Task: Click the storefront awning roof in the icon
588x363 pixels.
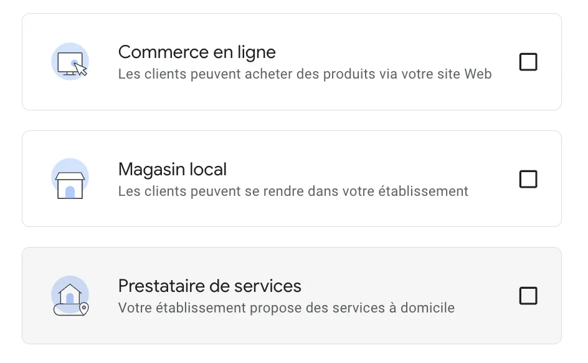Action: (x=69, y=175)
